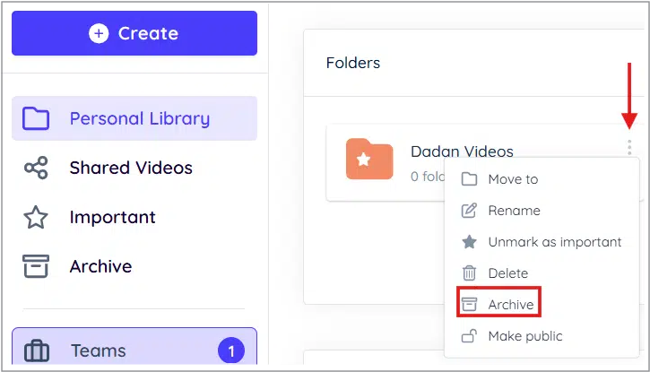Click the Teams notification badge showing 1
This screenshot has height=372, width=650.
pos(230,351)
